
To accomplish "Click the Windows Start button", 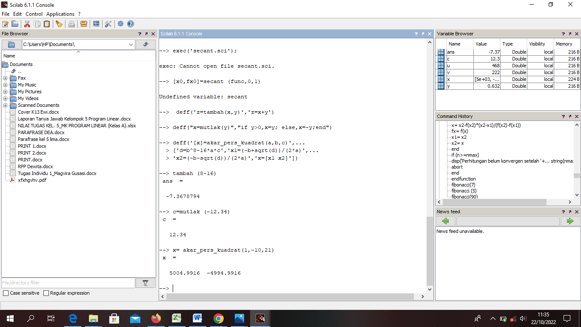I will 10,318.
